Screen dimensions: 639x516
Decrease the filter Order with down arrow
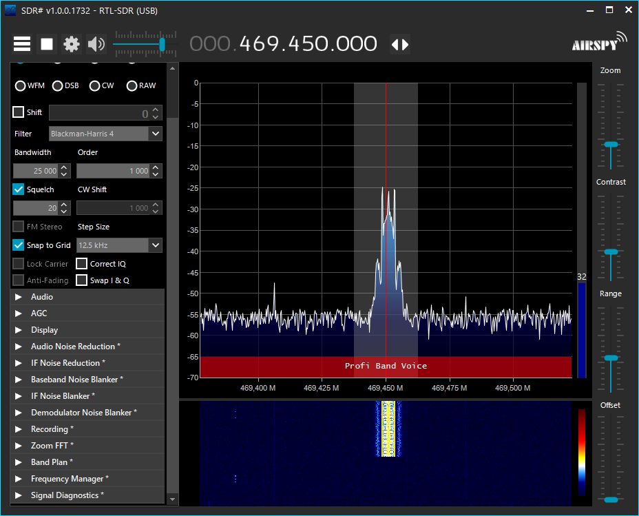[x=156, y=174]
